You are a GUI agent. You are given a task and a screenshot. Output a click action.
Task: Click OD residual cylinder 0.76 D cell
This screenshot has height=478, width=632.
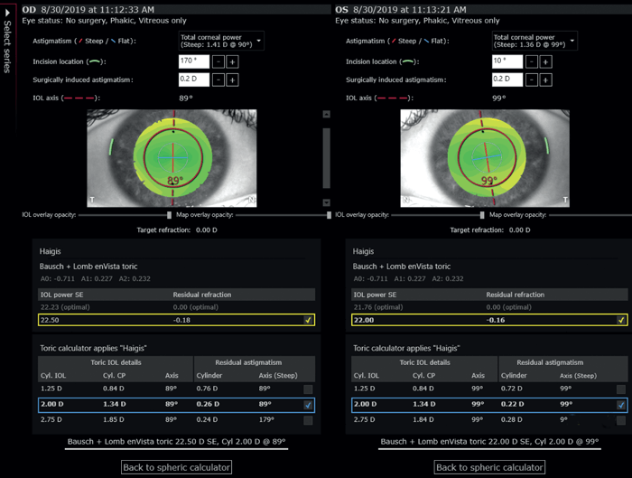tap(207, 389)
